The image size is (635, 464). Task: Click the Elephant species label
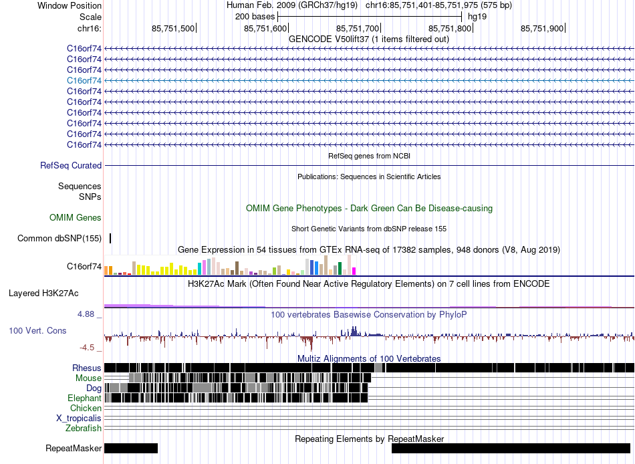click(x=84, y=398)
